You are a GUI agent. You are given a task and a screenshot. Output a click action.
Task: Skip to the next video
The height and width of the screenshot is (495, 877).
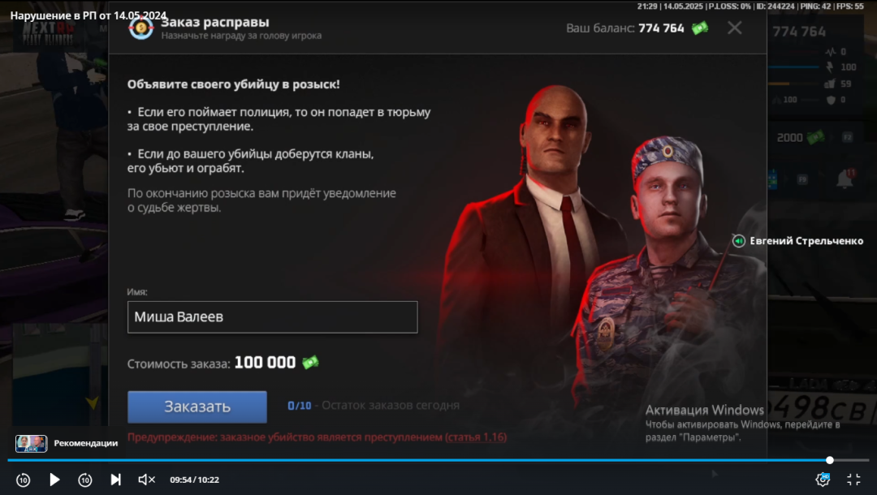pyautogui.click(x=115, y=480)
